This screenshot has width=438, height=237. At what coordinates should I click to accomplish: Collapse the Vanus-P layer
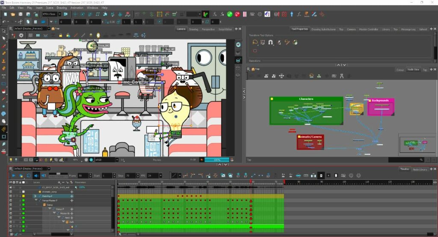coord(50,209)
